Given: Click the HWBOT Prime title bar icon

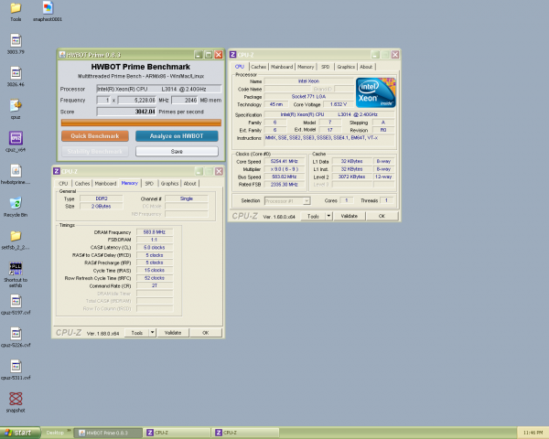Looking at the screenshot, I should [x=62, y=55].
